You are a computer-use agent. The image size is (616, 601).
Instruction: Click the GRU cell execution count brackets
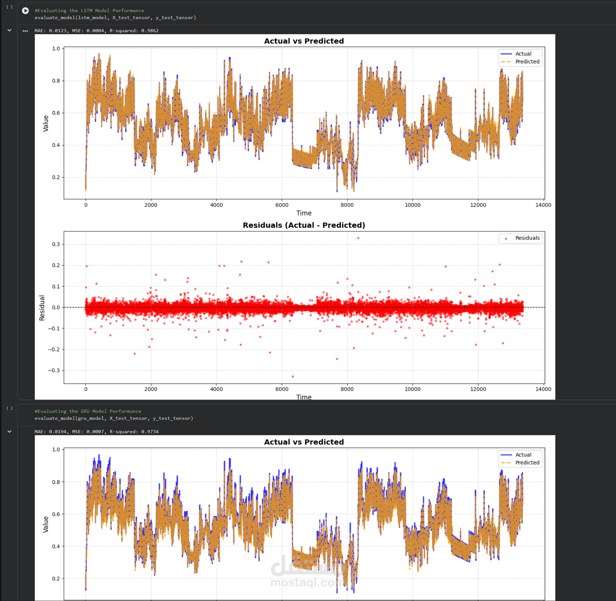pos(10,408)
